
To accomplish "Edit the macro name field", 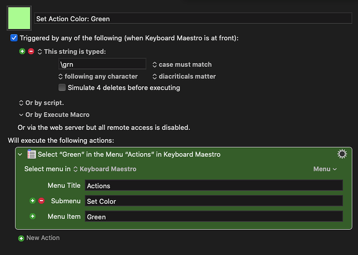I will [x=193, y=19].
